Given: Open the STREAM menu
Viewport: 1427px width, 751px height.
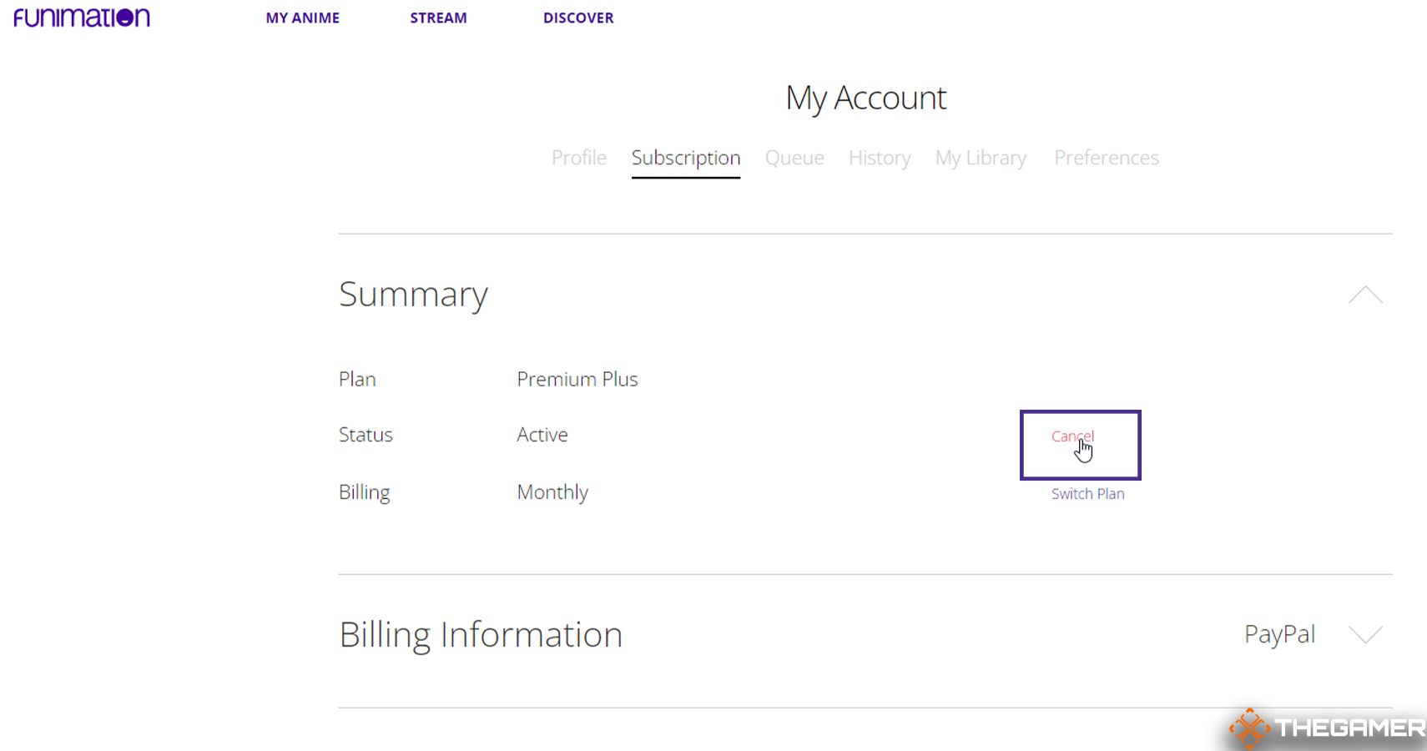Looking at the screenshot, I should pyautogui.click(x=438, y=18).
